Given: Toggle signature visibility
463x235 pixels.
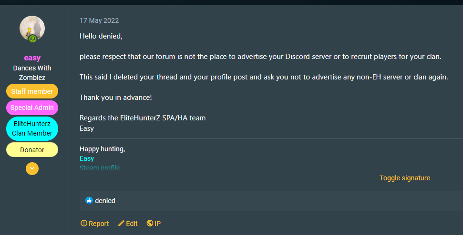Looking at the screenshot, I should 404,178.
